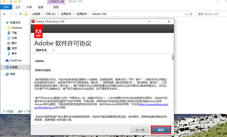
Task: Open 快速访问 in the navigation pane
Action: pyautogui.click(x=15, y=22)
